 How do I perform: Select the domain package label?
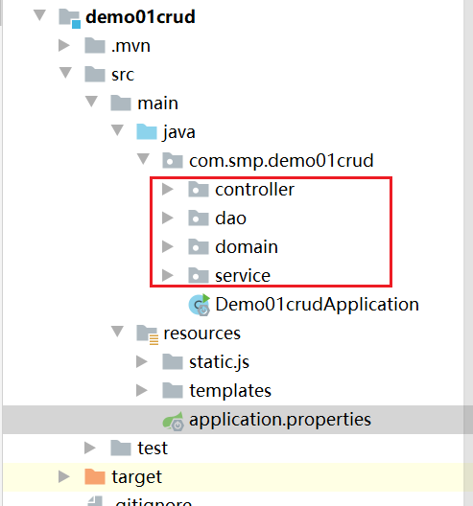pyautogui.click(x=247, y=247)
